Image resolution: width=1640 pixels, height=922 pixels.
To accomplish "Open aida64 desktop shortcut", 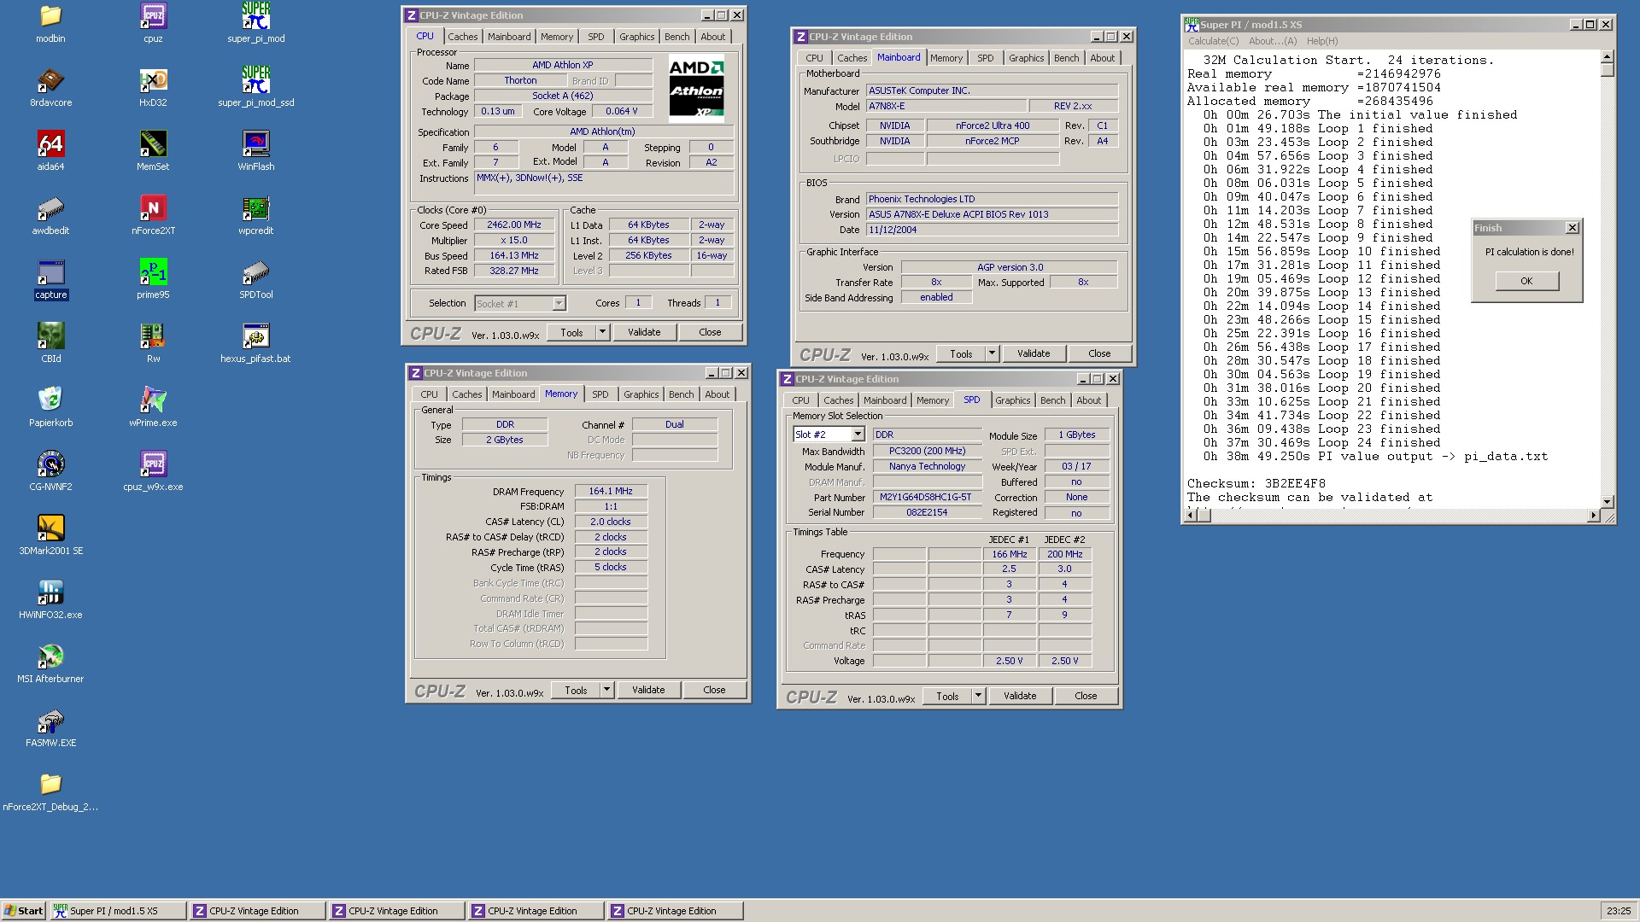I will 50,151.
